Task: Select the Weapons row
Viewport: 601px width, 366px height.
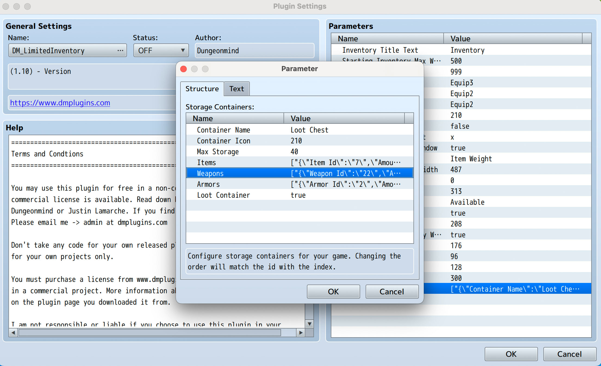Action: pyautogui.click(x=300, y=173)
